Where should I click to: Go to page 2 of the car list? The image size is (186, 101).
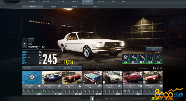click(97, 99)
